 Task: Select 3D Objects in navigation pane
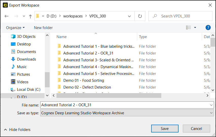click(26, 37)
